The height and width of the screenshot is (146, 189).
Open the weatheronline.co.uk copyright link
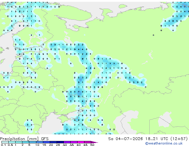click(164, 143)
